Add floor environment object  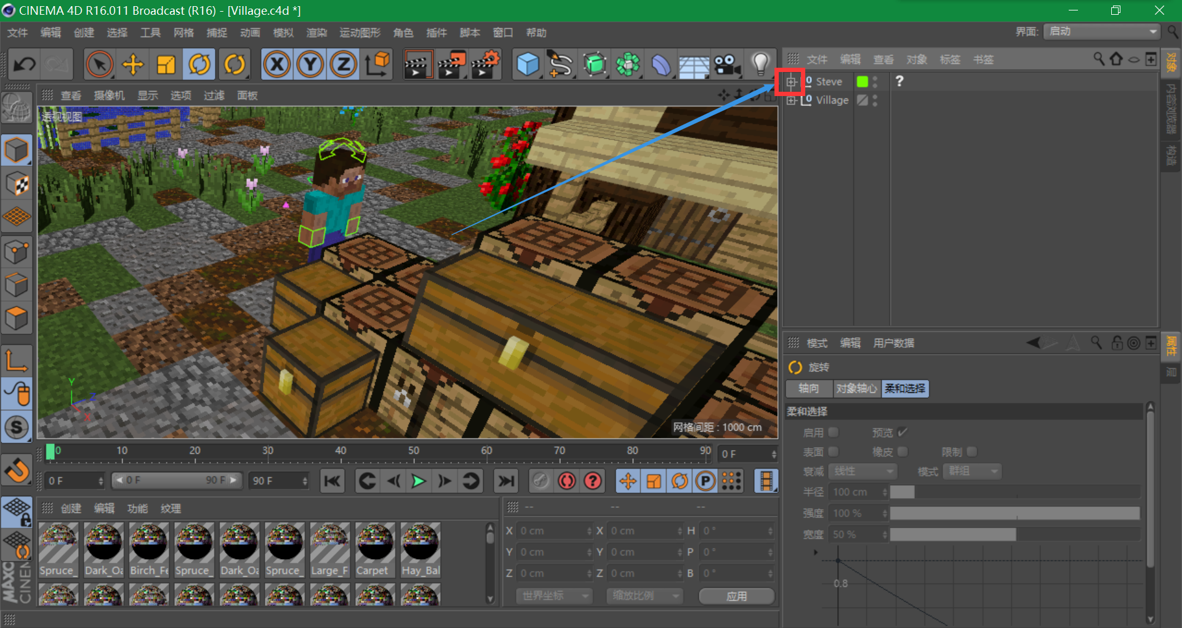tap(694, 65)
